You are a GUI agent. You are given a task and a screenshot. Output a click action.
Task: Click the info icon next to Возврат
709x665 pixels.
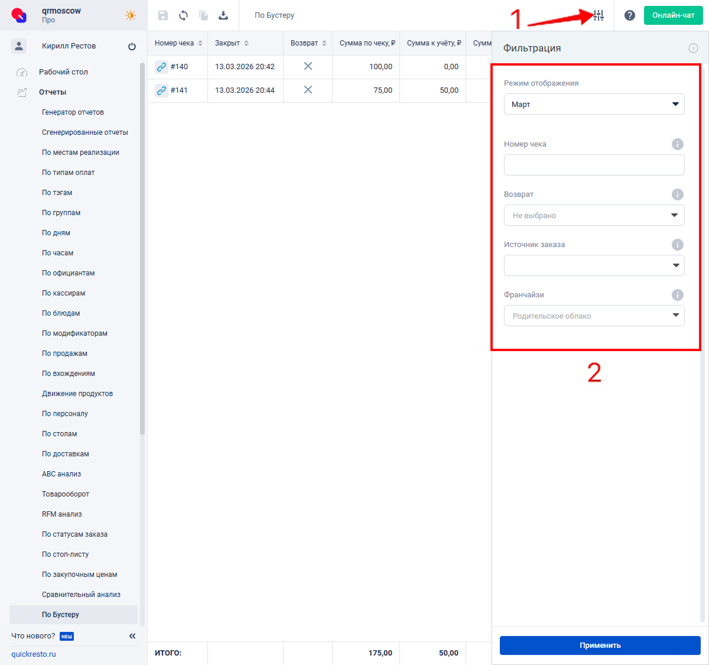[x=678, y=194]
